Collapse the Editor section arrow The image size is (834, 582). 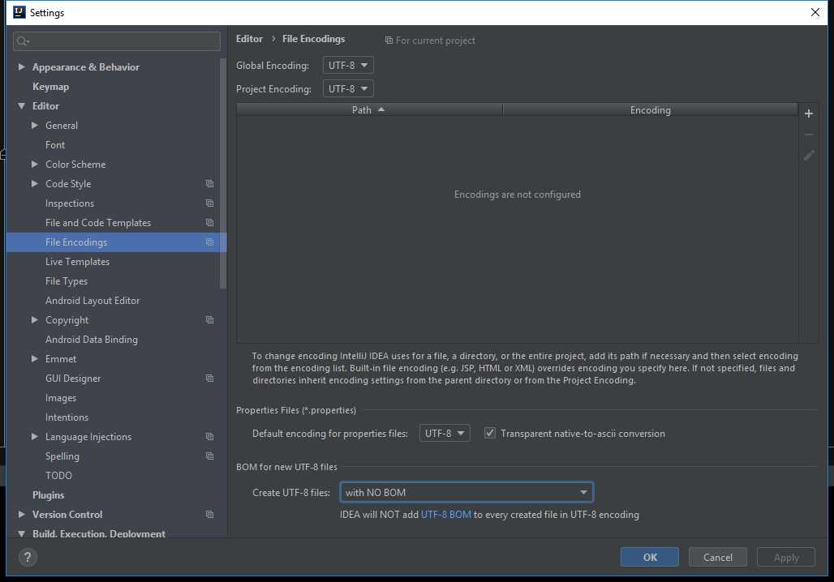[x=21, y=105]
